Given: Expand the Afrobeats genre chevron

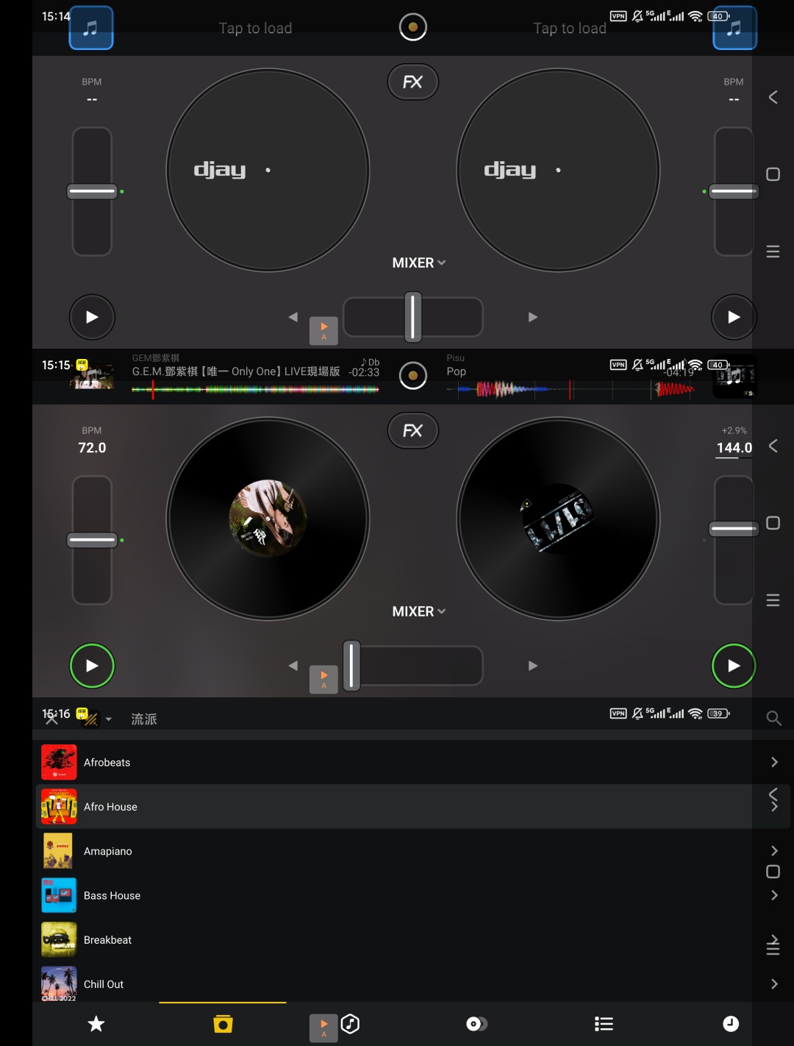Looking at the screenshot, I should tap(773, 762).
